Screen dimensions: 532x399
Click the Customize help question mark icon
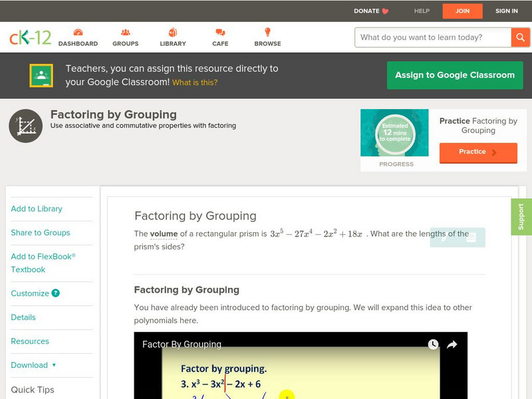click(x=56, y=293)
